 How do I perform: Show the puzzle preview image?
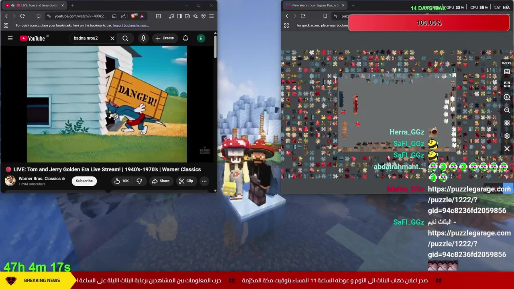pyautogui.click(x=507, y=72)
